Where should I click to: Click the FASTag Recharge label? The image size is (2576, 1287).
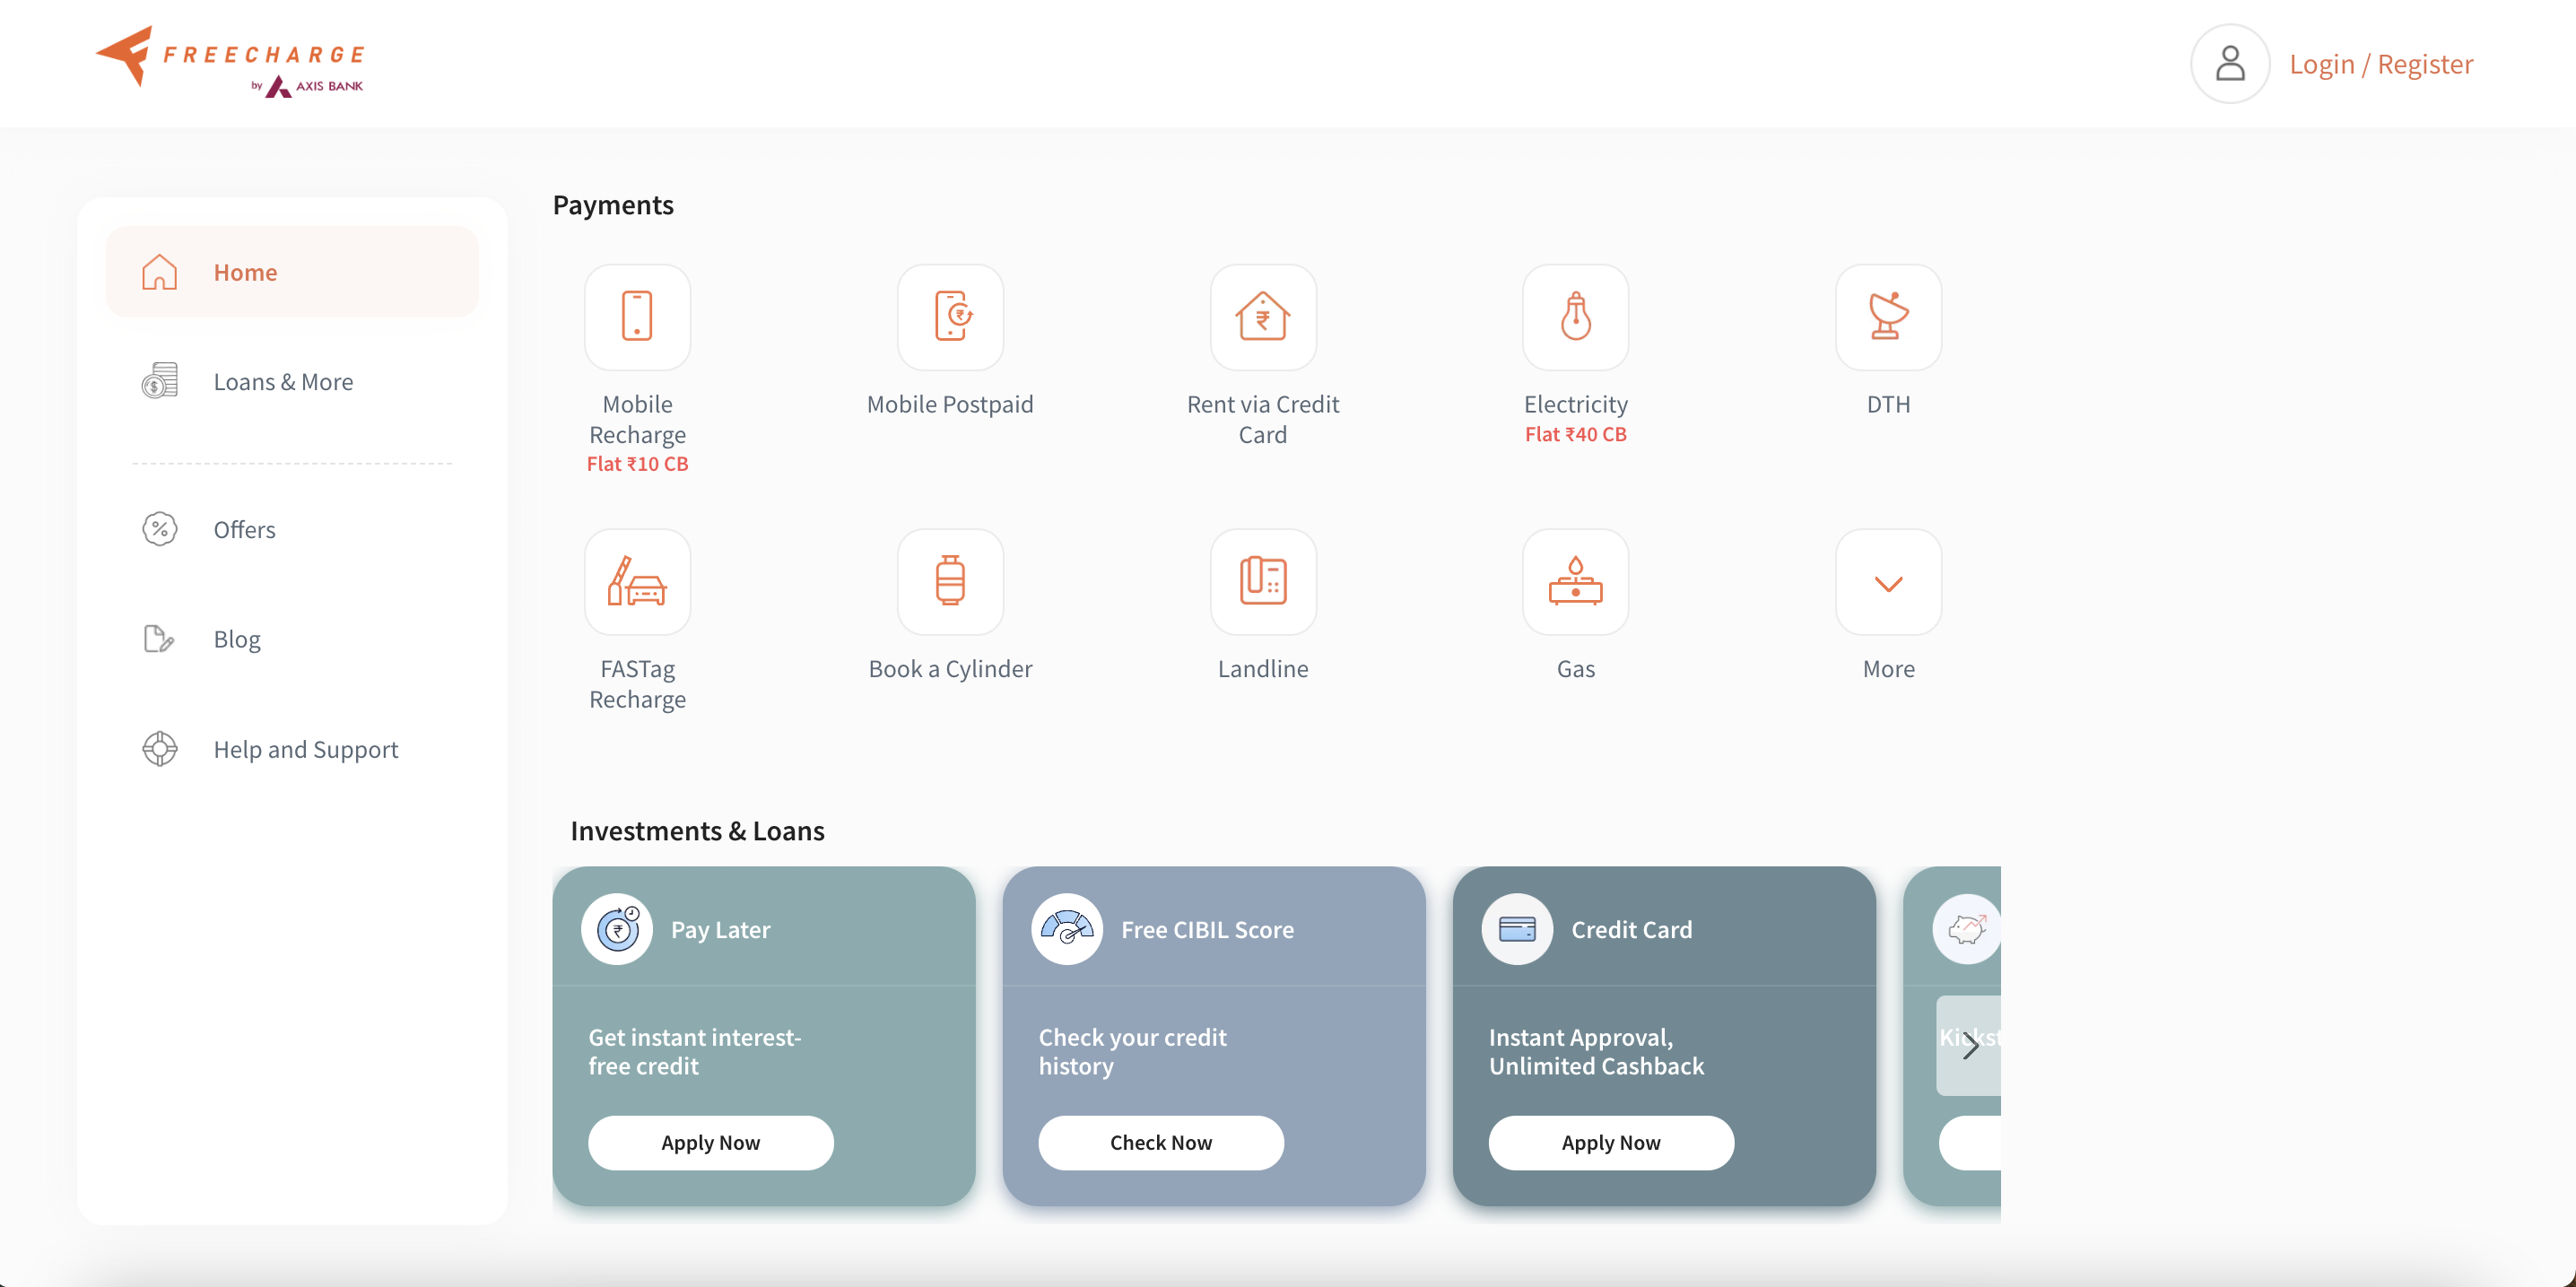point(637,684)
